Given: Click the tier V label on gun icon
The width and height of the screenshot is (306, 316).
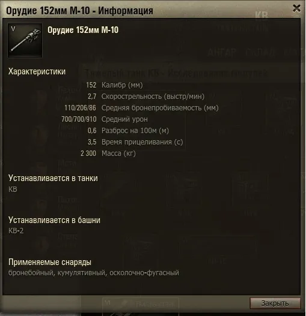Looking at the screenshot, I should tap(13, 29).
